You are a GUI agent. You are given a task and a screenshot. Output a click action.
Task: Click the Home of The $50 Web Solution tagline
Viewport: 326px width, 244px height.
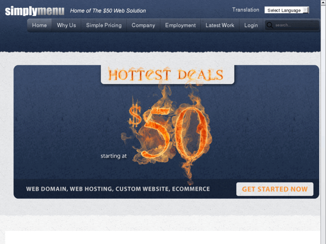point(108,11)
